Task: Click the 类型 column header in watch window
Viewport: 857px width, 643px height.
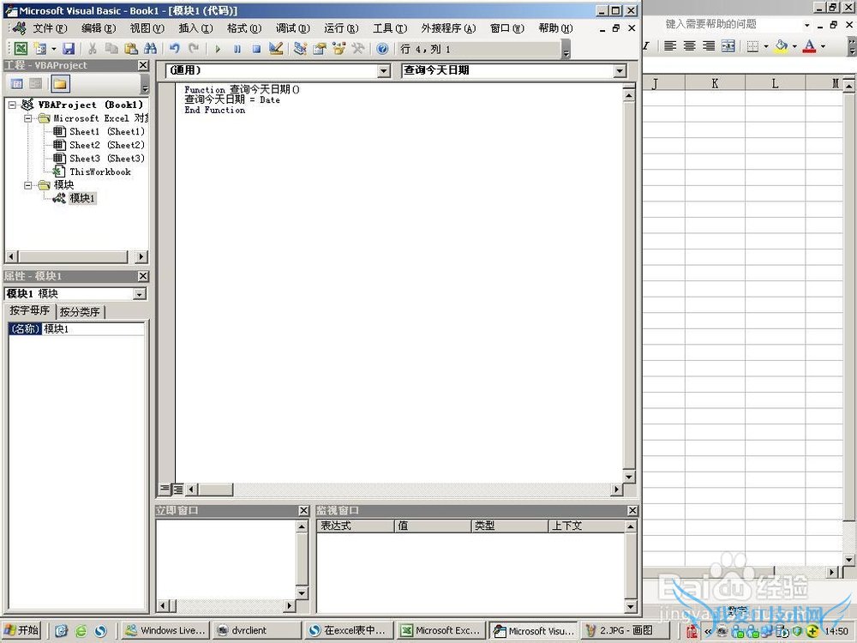Action: [509, 526]
